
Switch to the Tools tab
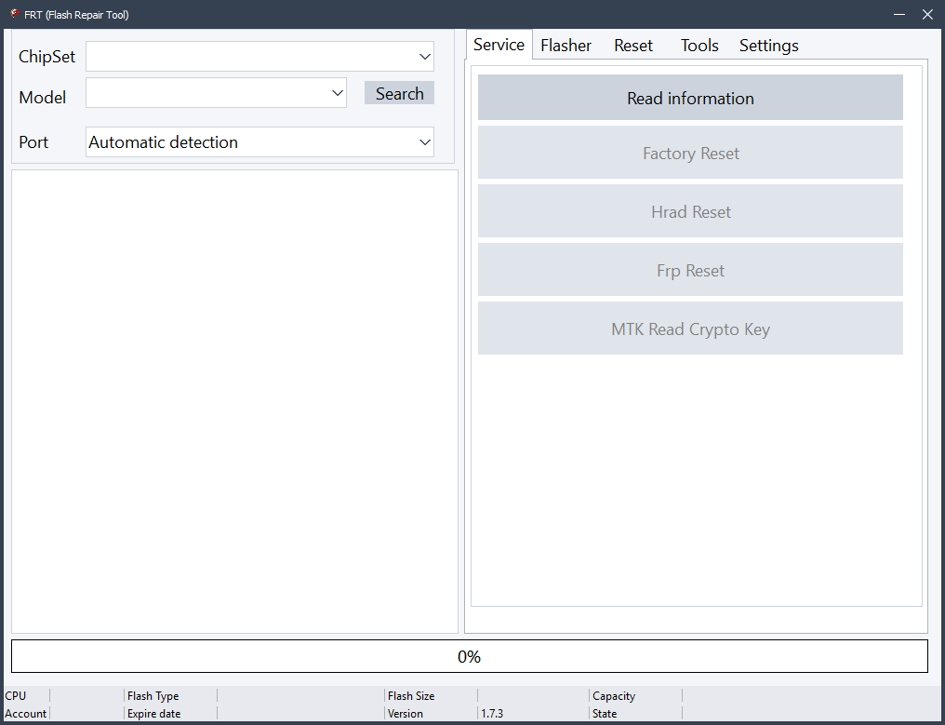pyautogui.click(x=699, y=45)
